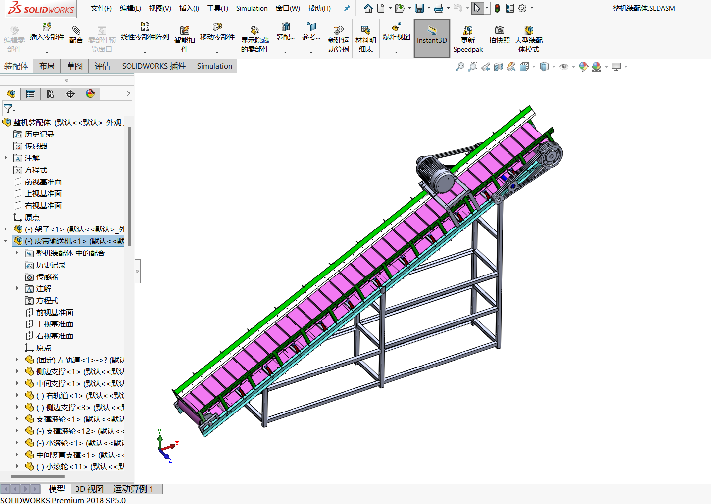Screen dimensions: 711x504
Task: Click the Insert Components (插入零部件) icon
Action: 47,27
